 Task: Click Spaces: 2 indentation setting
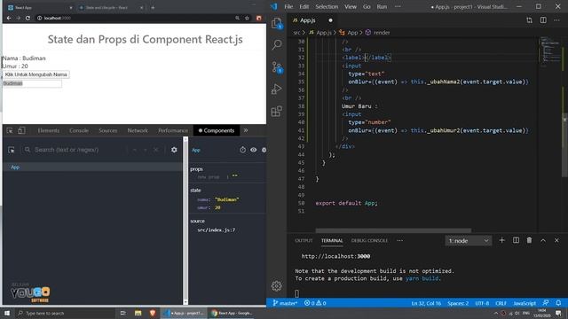pyautogui.click(x=458, y=303)
